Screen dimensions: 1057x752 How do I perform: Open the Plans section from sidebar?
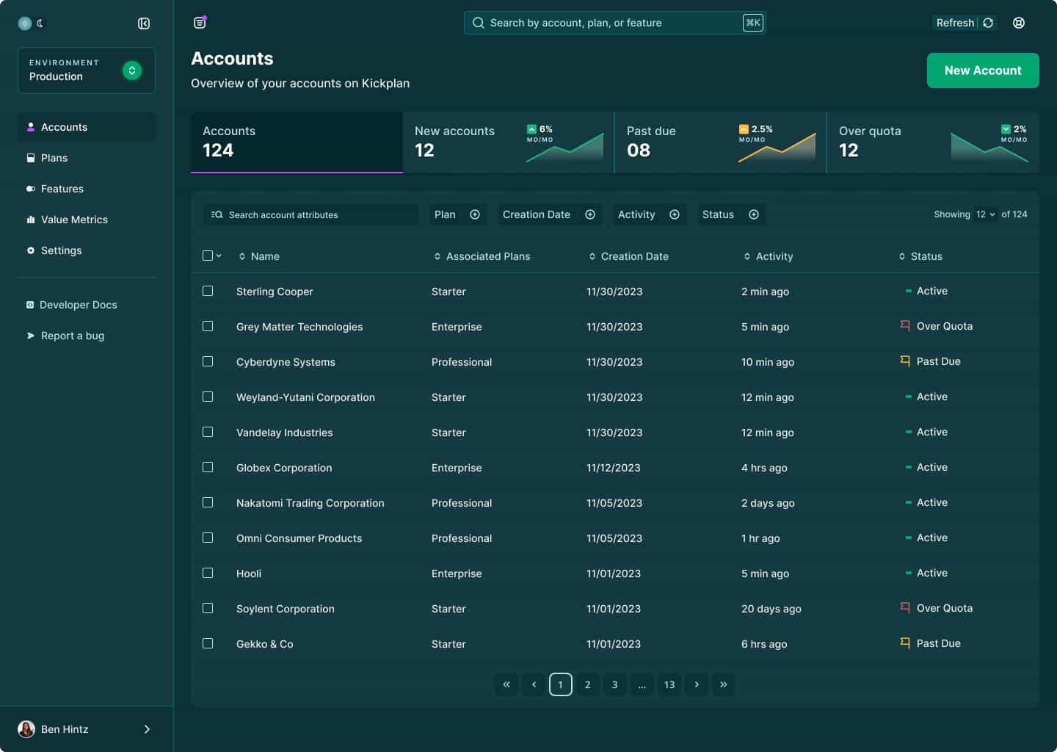[x=55, y=157]
